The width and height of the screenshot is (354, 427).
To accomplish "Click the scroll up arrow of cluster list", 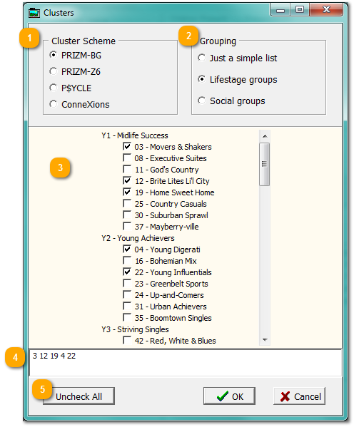I will 265,136.
